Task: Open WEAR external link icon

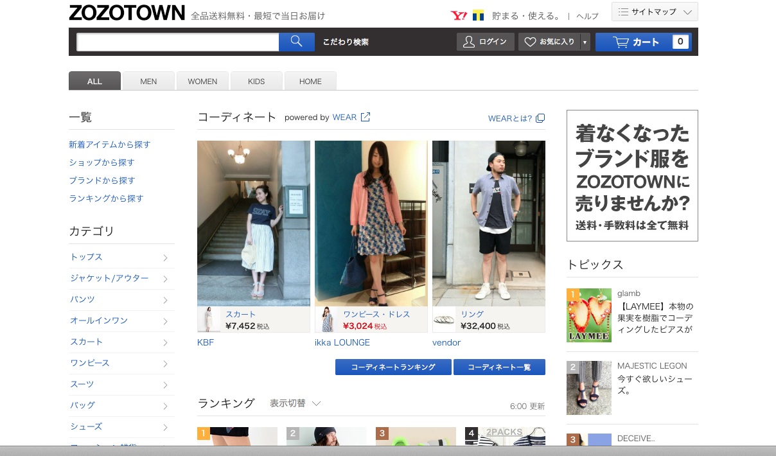Action: click(366, 117)
